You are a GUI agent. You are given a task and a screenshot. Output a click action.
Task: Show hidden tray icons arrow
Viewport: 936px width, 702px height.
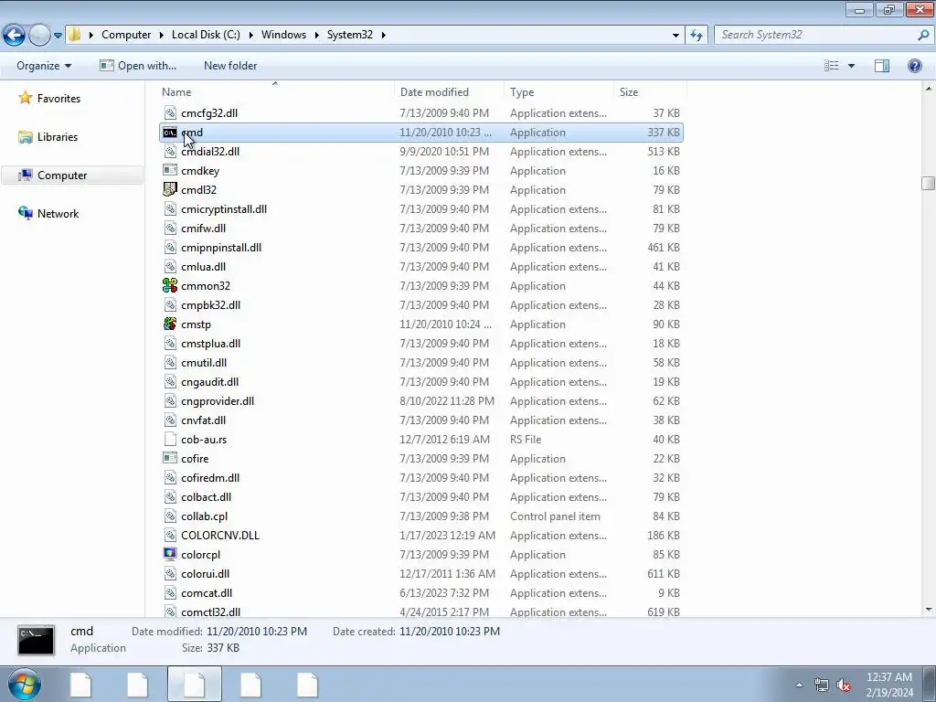tap(799, 685)
